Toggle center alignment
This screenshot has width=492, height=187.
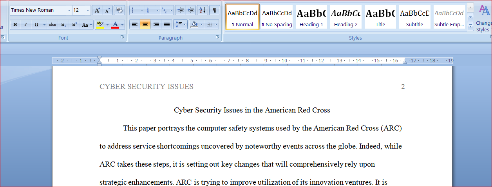[x=145, y=25]
